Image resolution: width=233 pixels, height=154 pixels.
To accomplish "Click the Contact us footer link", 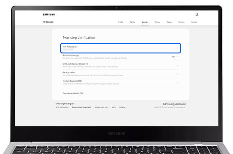I will pos(122,107).
